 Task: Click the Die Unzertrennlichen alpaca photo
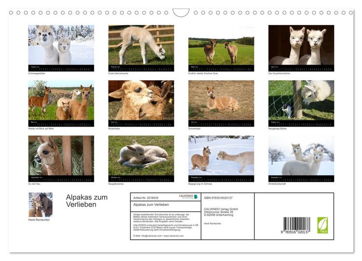301,48
